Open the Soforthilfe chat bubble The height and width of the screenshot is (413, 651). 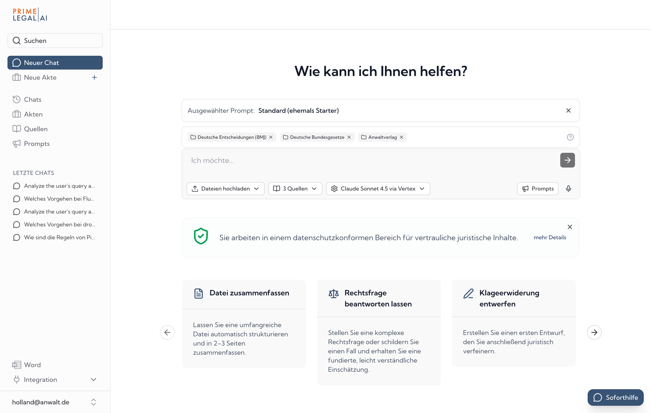[615, 397]
